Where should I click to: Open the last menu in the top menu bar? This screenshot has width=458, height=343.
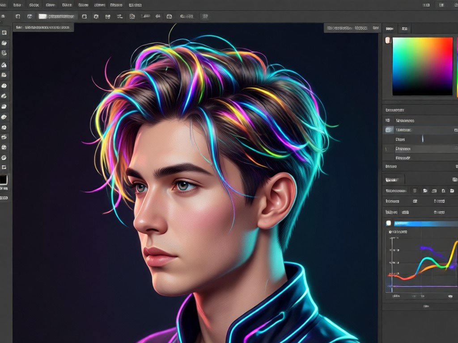tap(135, 5)
